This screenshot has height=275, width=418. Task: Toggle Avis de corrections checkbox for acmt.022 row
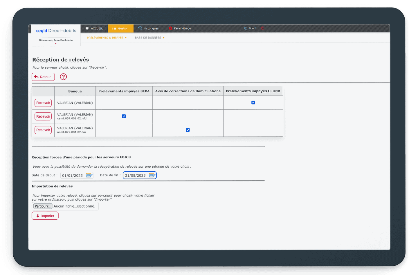188,130
